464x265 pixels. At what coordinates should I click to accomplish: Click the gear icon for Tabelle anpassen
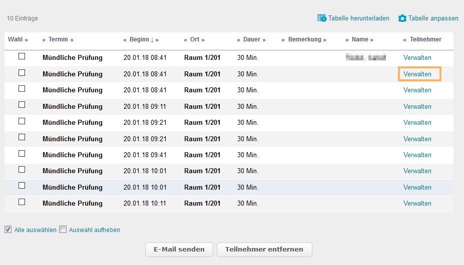(402, 18)
